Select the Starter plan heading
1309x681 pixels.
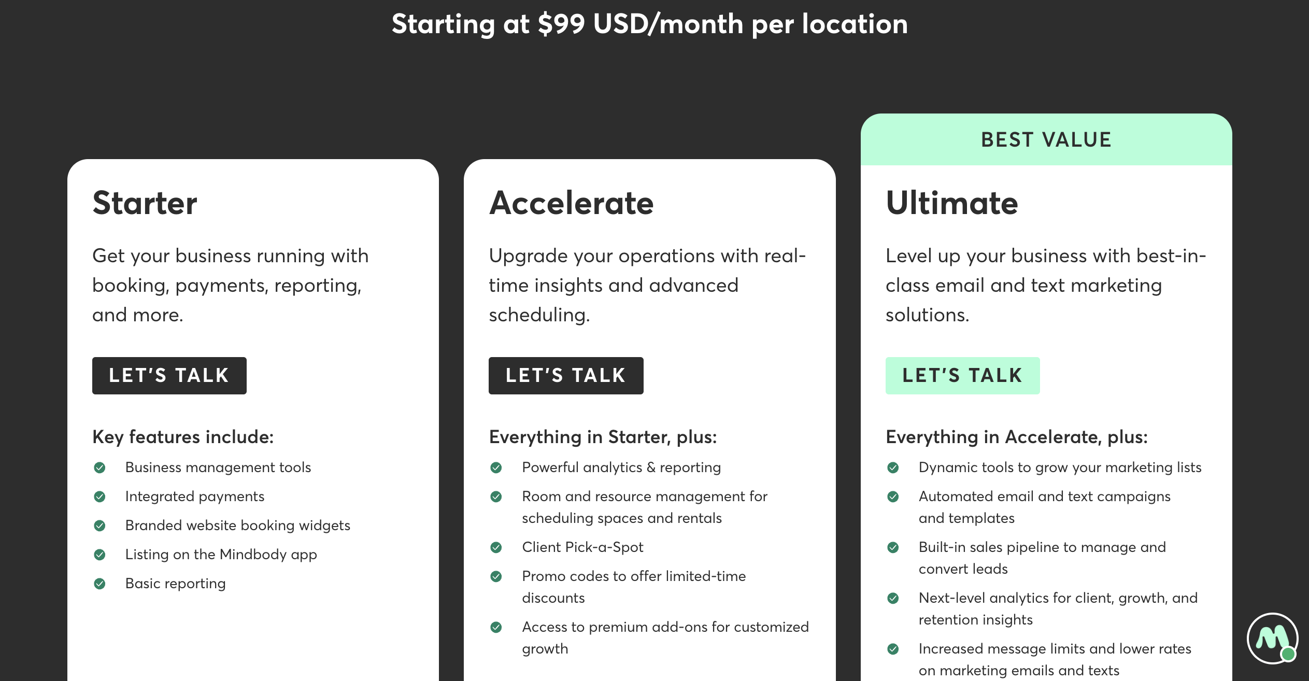(x=145, y=203)
